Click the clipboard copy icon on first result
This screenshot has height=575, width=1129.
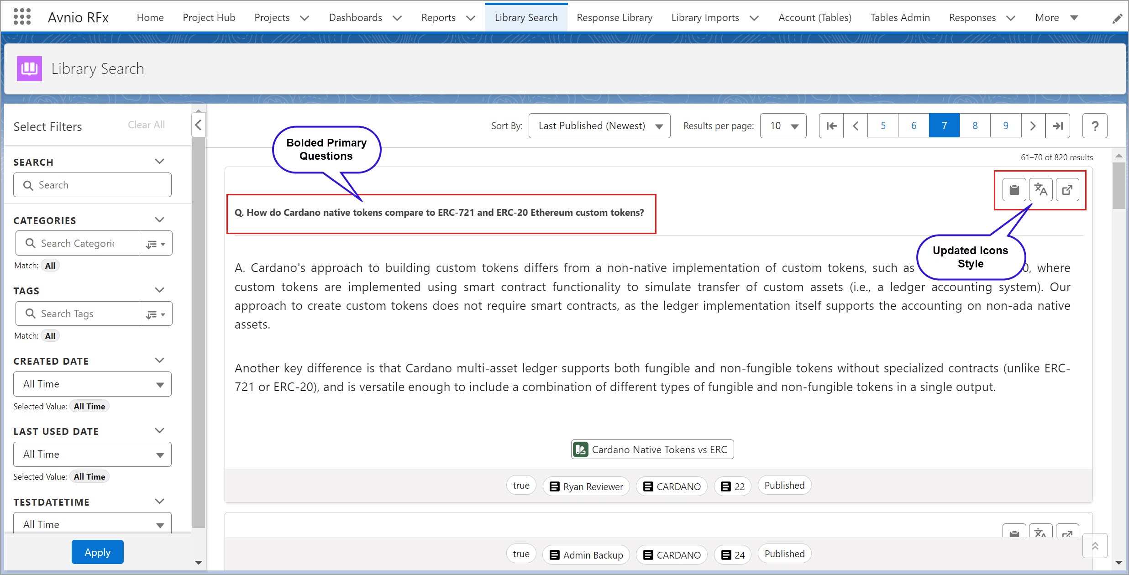1014,190
